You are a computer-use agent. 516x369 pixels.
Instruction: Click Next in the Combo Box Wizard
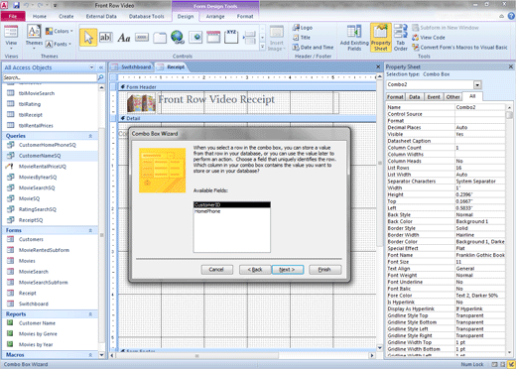(x=287, y=270)
